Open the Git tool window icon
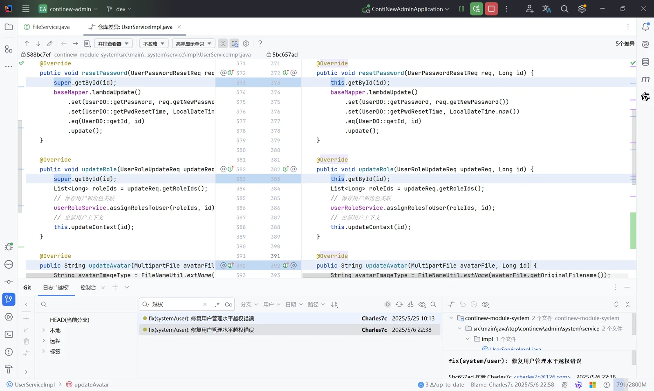Viewport: 654px width, 391px height. click(9, 299)
